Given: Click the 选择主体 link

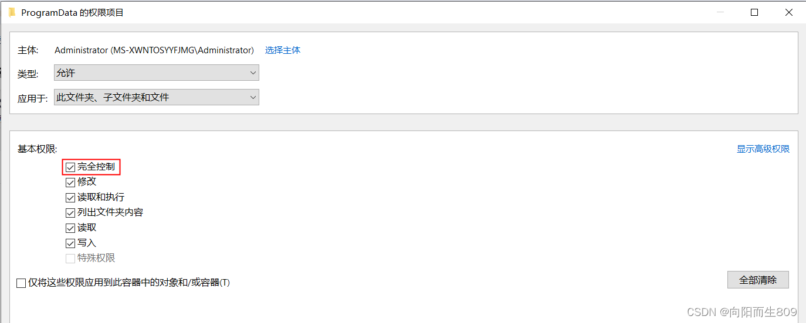Looking at the screenshot, I should [283, 50].
